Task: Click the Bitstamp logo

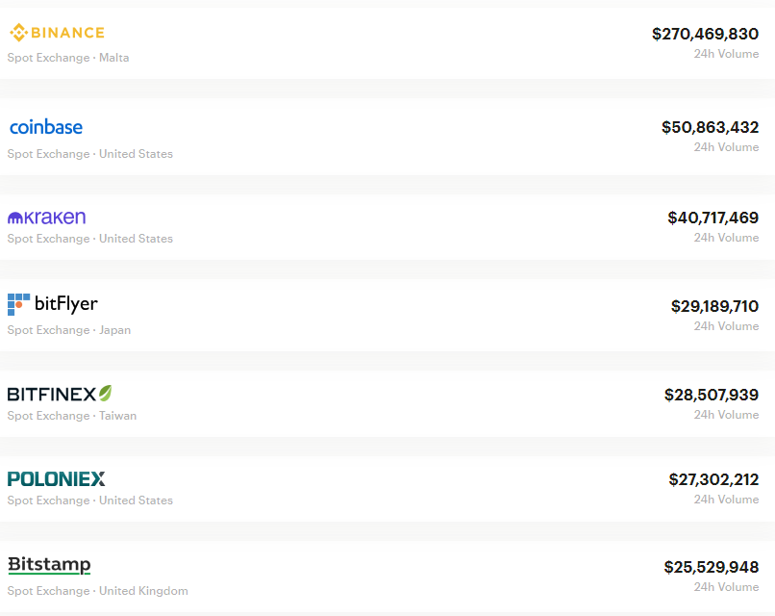Action: coord(49,564)
